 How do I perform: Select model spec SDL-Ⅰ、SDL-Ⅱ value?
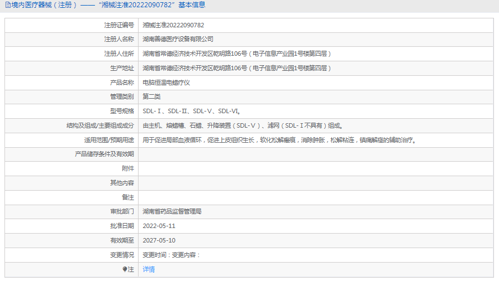click(192, 111)
